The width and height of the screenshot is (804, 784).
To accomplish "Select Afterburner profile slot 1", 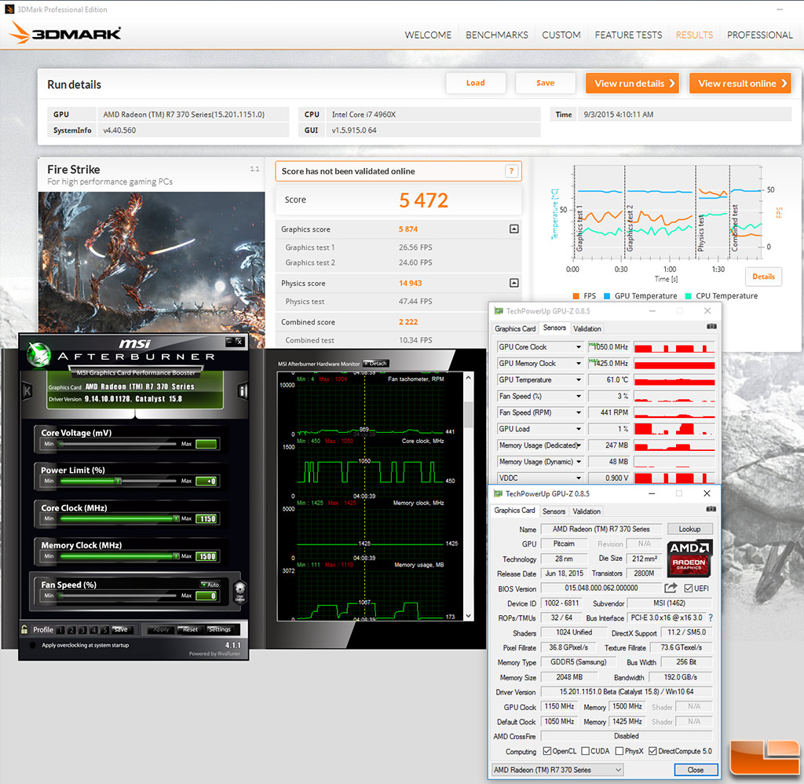I will pyautogui.click(x=61, y=629).
